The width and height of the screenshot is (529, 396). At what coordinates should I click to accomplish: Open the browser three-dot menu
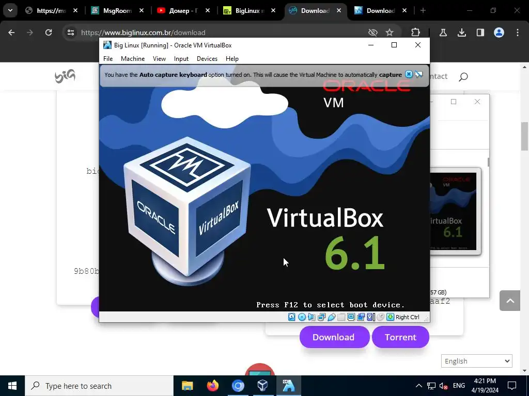click(518, 32)
